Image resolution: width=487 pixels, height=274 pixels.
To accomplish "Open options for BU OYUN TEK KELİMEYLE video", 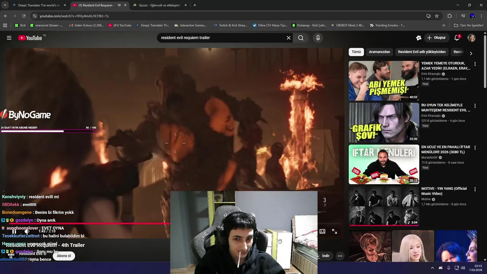I will tap(475, 106).
